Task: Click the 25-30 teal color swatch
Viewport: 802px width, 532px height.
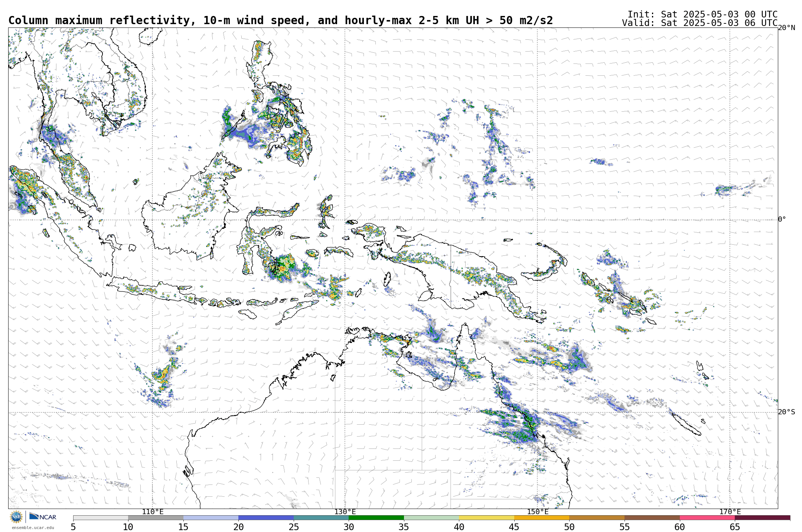Action: (x=321, y=518)
